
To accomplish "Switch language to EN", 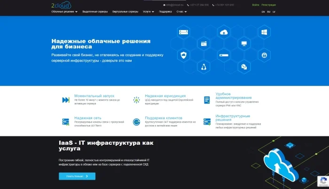I will pyautogui.click(x=263, y=12).
